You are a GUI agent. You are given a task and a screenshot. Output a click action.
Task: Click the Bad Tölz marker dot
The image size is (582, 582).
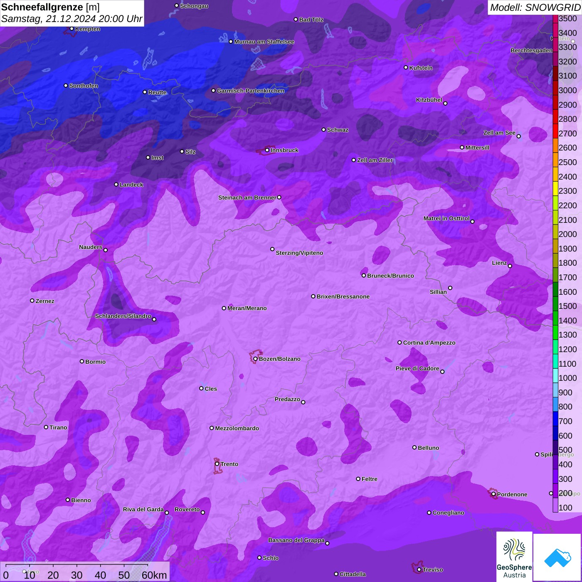coord(296,20)
